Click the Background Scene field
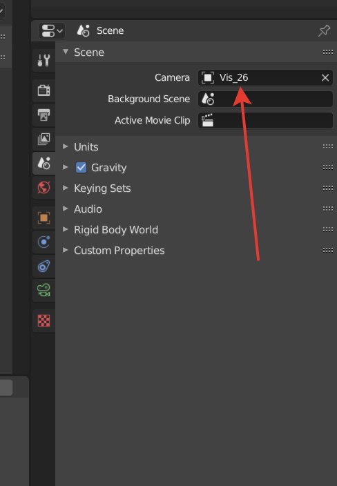This screenshot has width=337, height=486. pos(265,99)
